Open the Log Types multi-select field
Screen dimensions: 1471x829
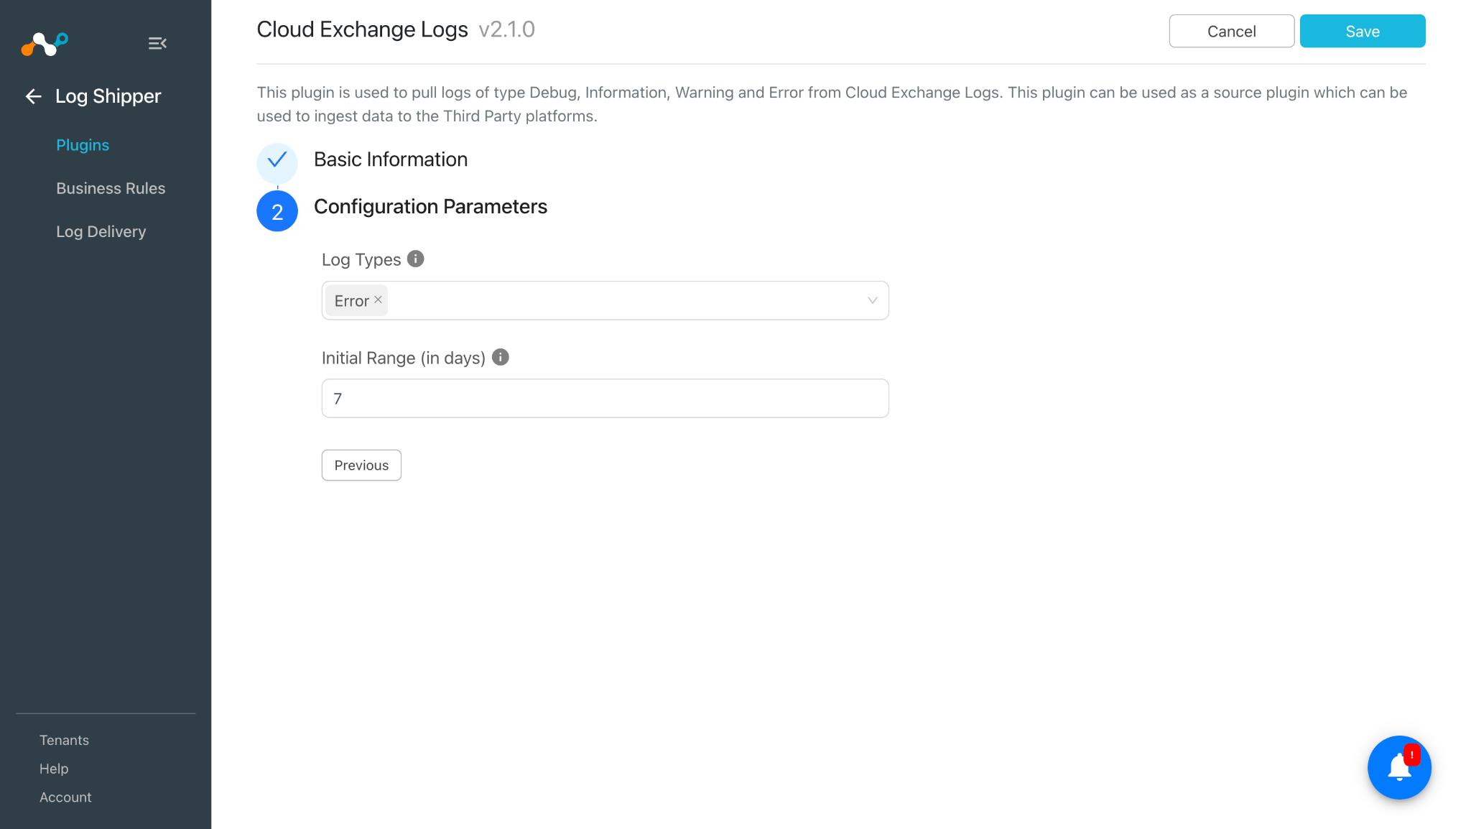coord(605,300)
